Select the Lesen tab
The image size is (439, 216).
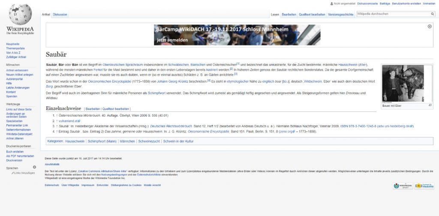pyautogui.click(x=275, y=15)
